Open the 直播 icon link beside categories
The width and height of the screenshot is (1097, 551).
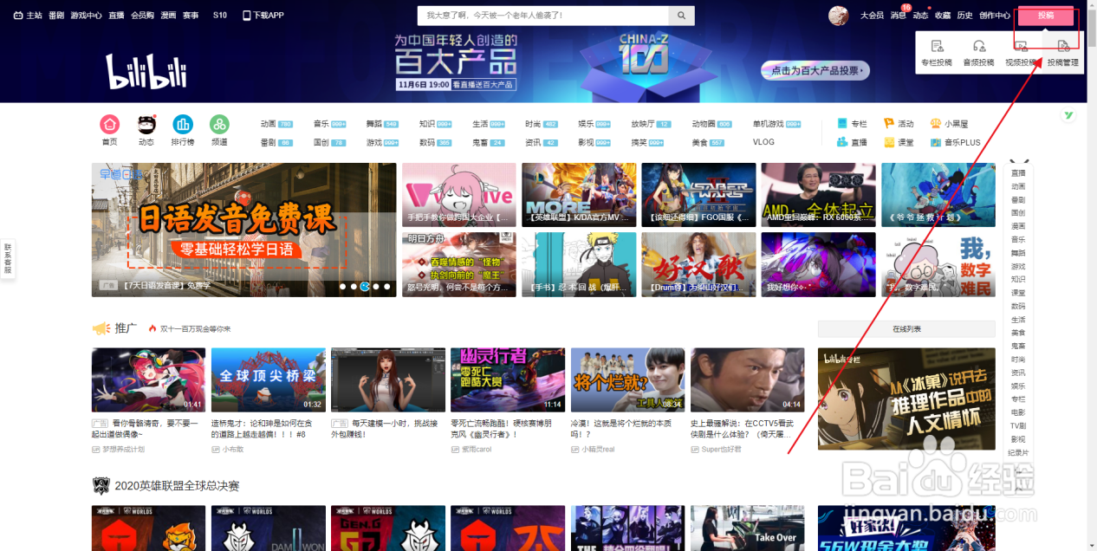pyautogui.click(x=852, y=142)
